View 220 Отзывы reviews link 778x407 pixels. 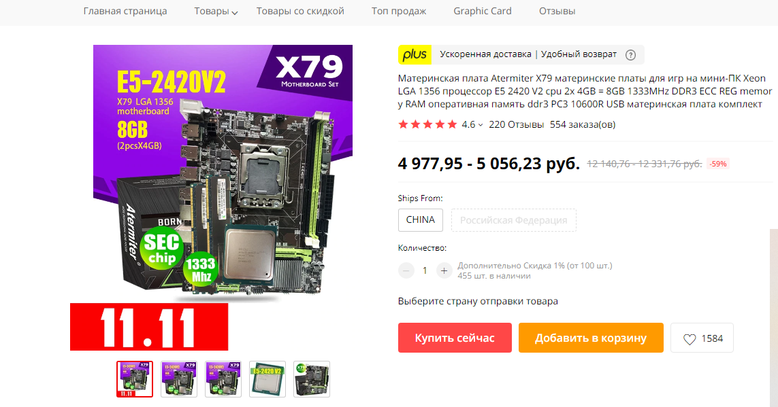516,125
